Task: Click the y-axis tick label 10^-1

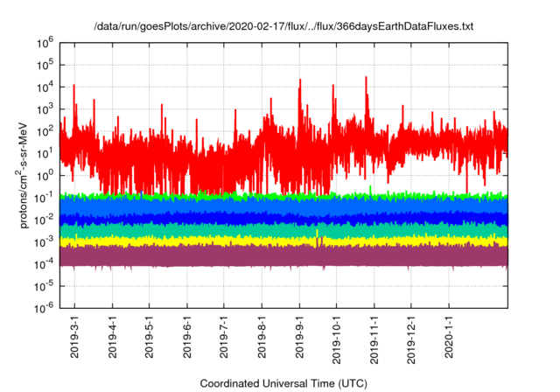Action: coord(45,198)
